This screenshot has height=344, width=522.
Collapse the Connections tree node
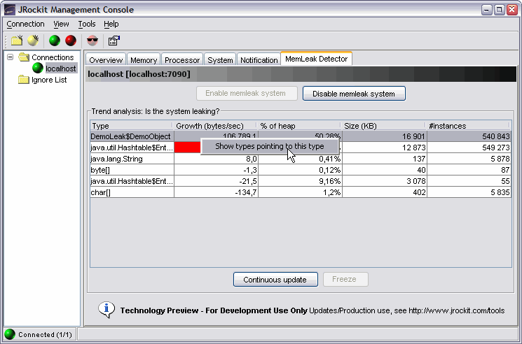point(11,57)
